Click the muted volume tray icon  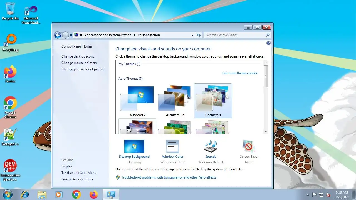click(328, 195)
